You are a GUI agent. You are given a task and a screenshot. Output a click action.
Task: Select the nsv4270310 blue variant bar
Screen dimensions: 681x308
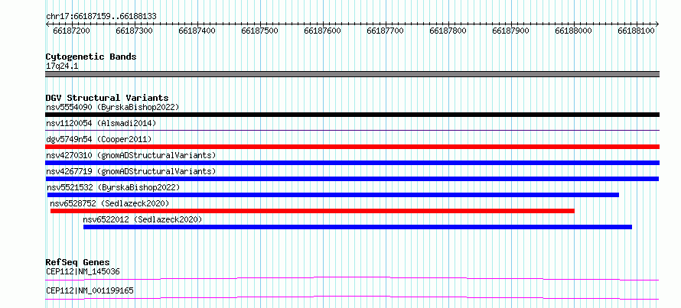click(x=352, y=163)
